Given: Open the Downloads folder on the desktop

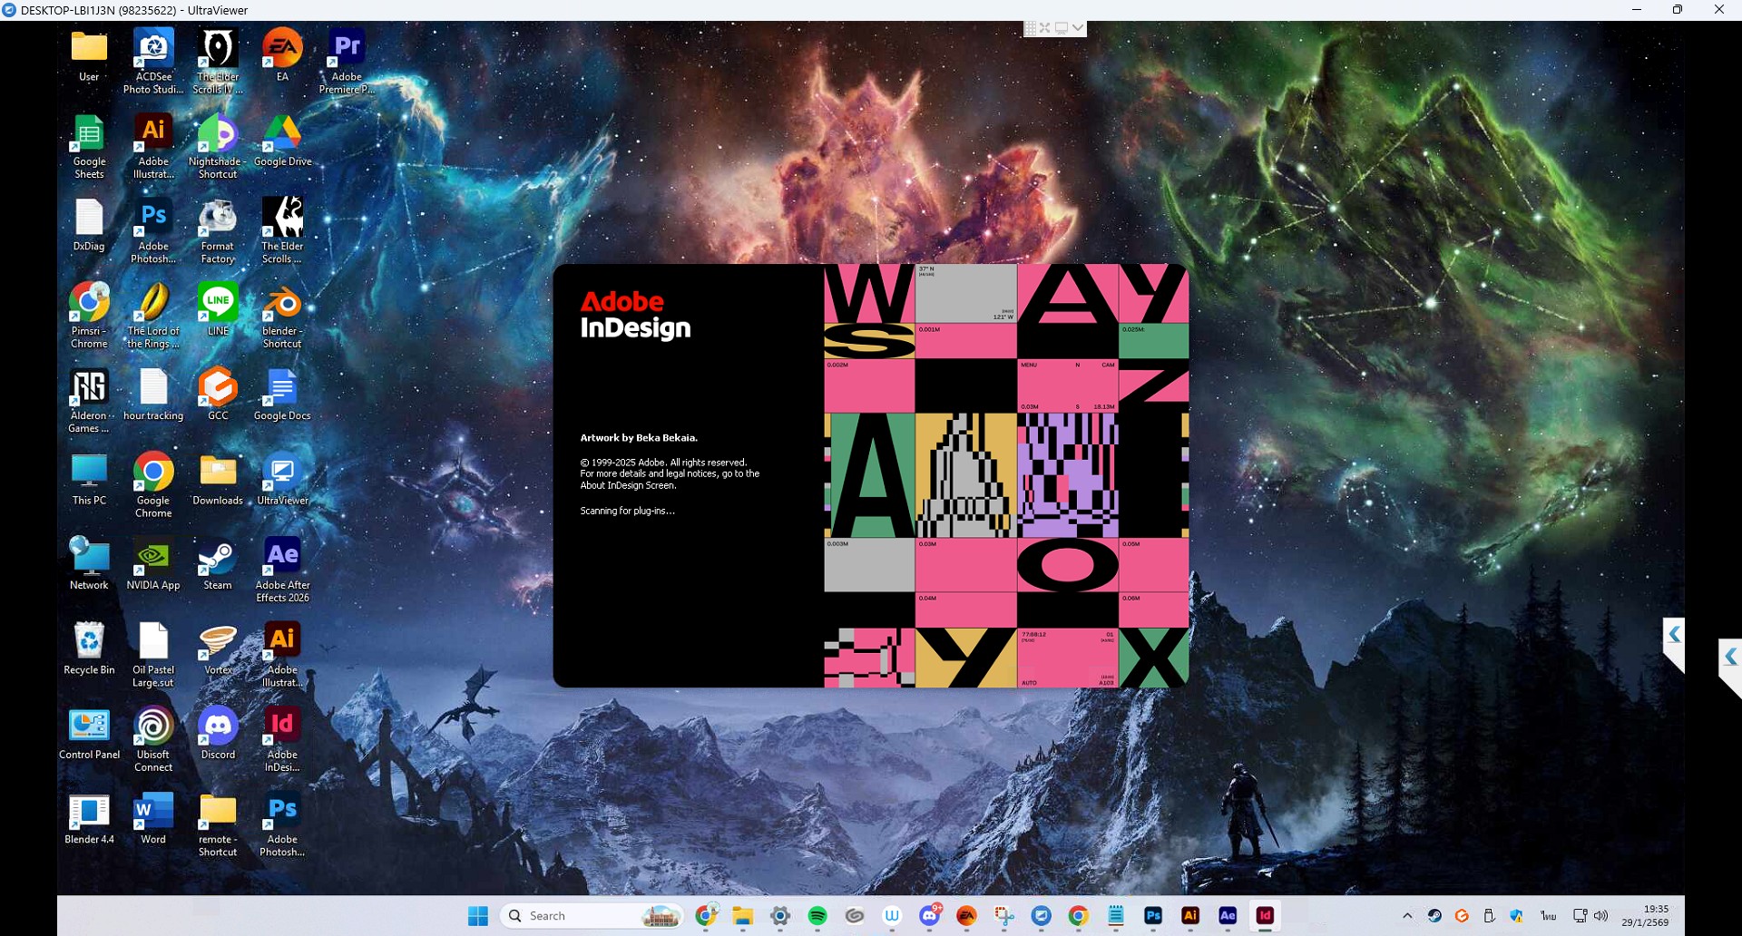Looking at the screenshot, I should click(218, 480).
